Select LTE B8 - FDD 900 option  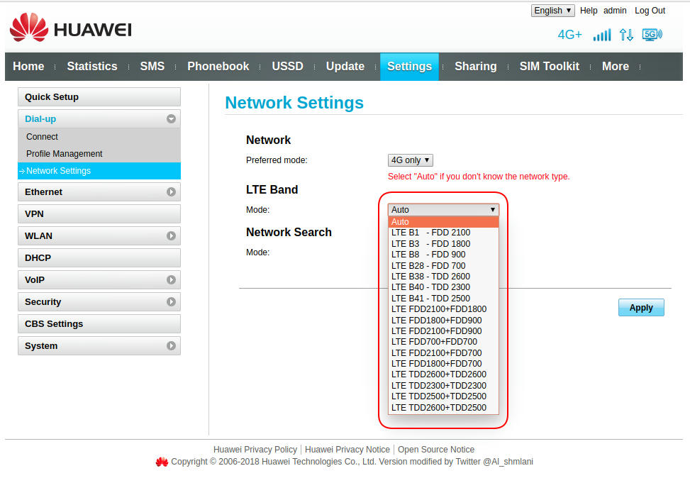click(443, 255)
